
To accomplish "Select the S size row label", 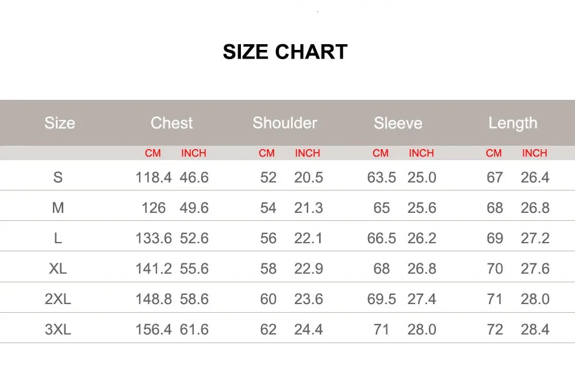I will 57,177.
